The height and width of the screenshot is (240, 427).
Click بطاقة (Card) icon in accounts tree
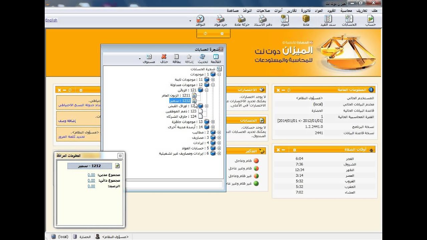click(x=176, y=59)
